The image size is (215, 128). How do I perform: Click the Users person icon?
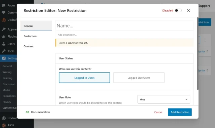[4, 44]
